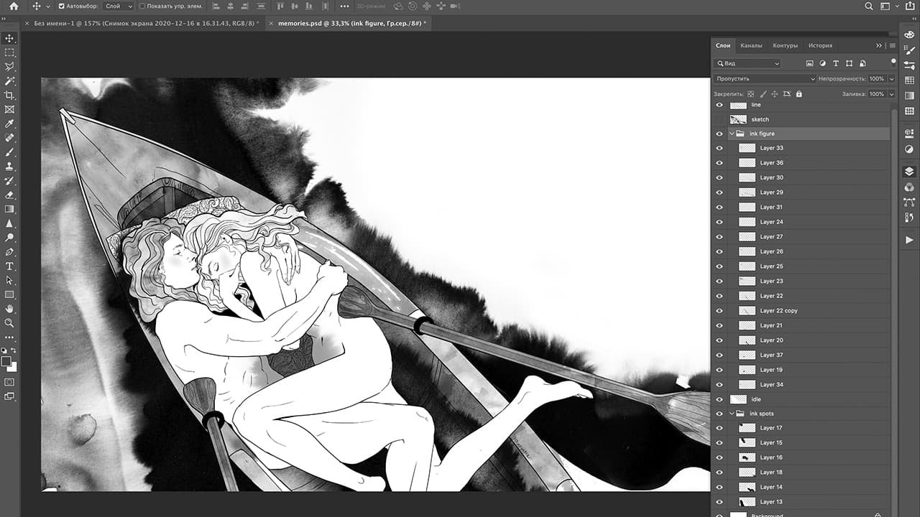The height and width of the screenshot is (517, 920).
Task: Select the Zoom tool in the toolbar
Action: [9, 323]
